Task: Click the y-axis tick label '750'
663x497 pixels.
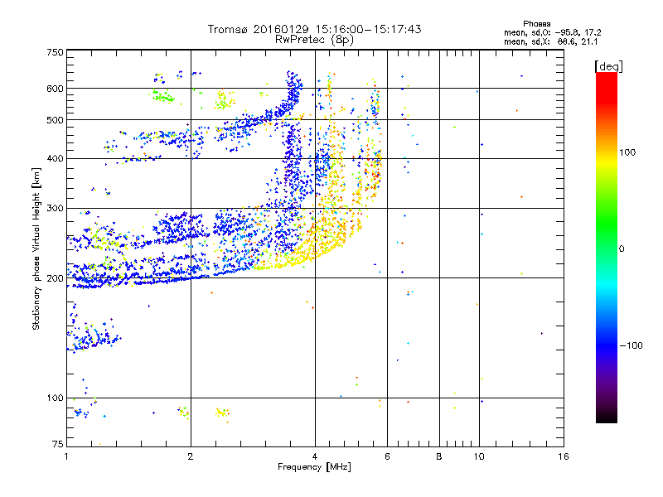Action: click(55, 53)
